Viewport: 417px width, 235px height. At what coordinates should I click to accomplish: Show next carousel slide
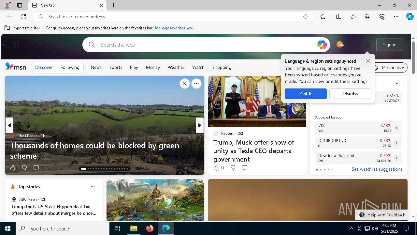coord(200,125)
